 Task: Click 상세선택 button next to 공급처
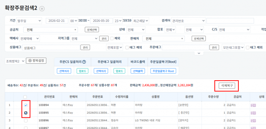click(x=92, y=30)
